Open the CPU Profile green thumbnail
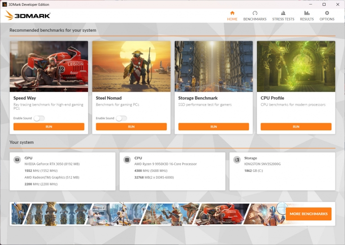Viewport: 345px width, 245px height. pyautogui.click(x=296, y=66)
